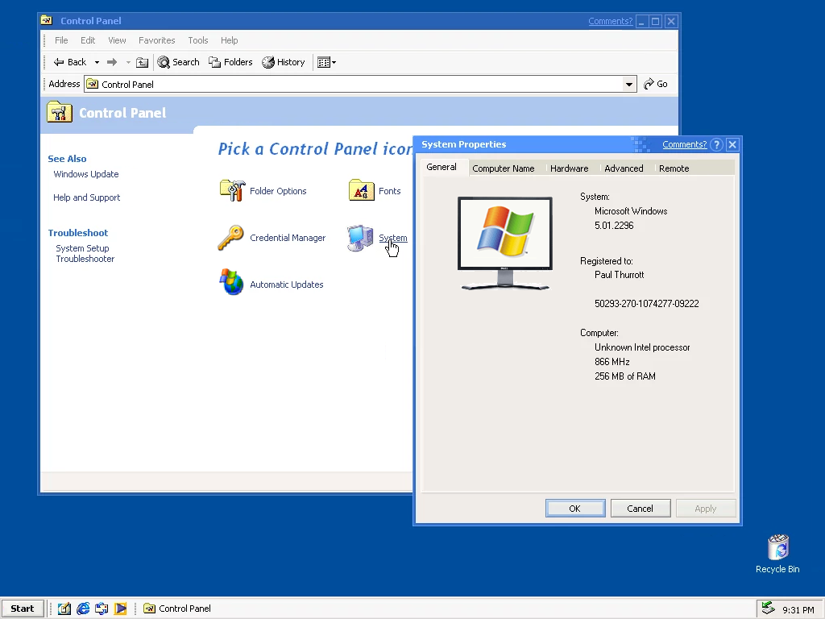Open the History toolbar button

pyautogui.click(x=284, y=62)
